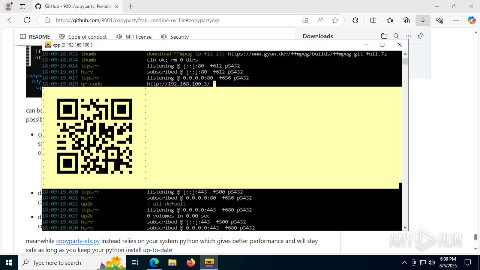Screen dimensions: 480x270
Task: Switch to Code of conduct tab
Action: pyautogui.click(x=83, y=37)
